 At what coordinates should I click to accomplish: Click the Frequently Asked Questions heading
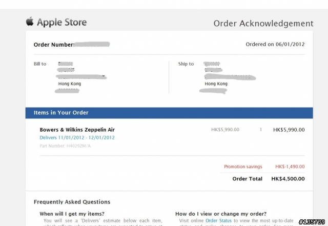pos(72,202)
